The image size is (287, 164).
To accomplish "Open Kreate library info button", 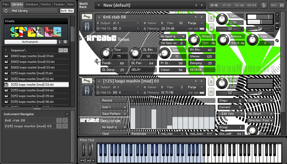I will tap(60, 42).
